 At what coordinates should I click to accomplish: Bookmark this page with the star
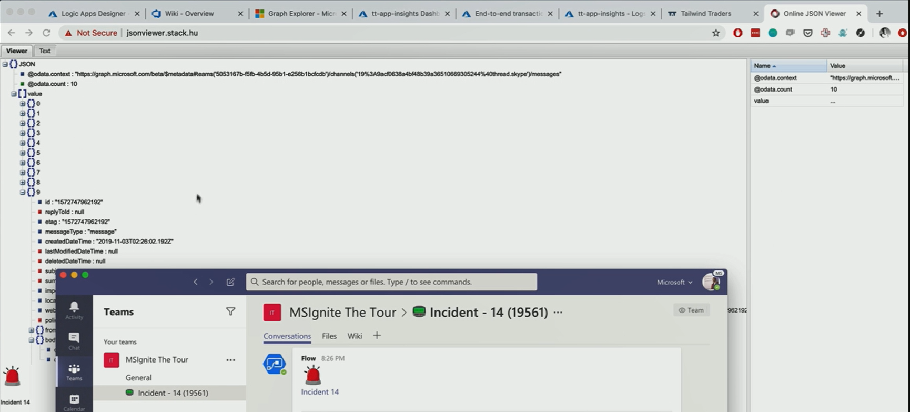pos(715,33)
